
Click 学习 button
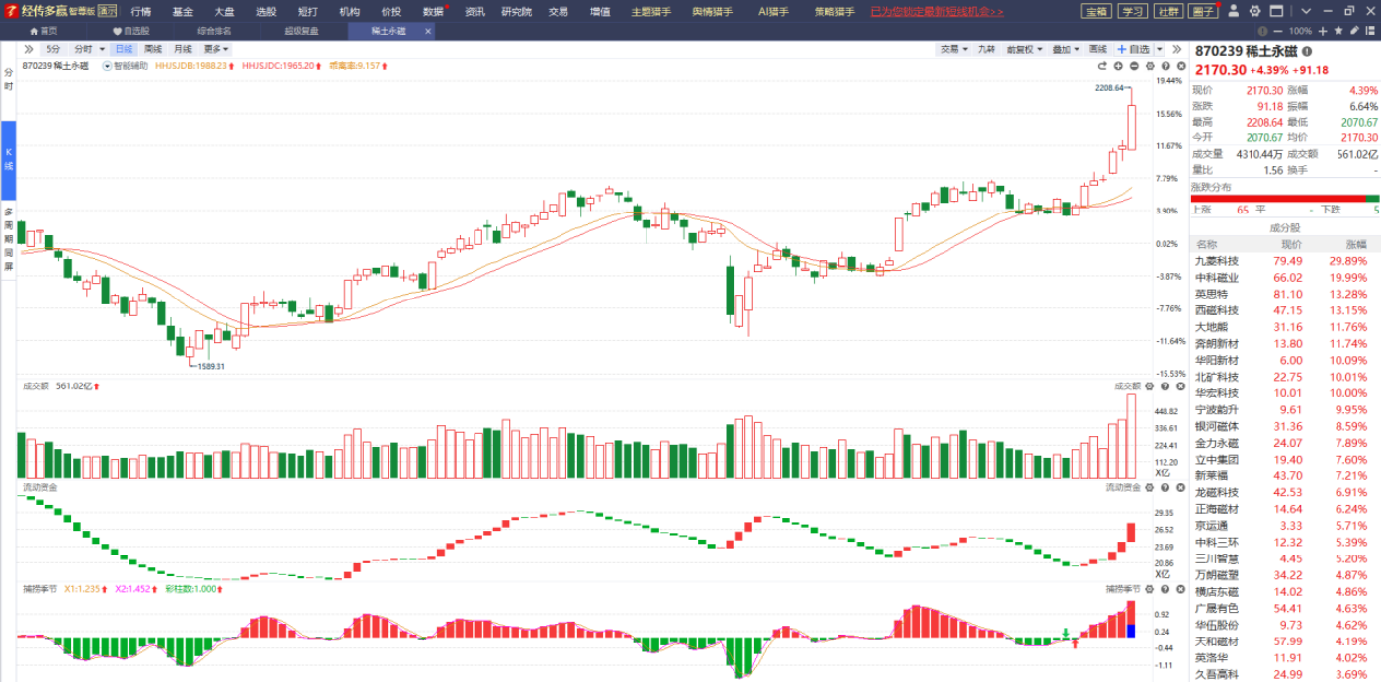click(x=1132, y=11)
